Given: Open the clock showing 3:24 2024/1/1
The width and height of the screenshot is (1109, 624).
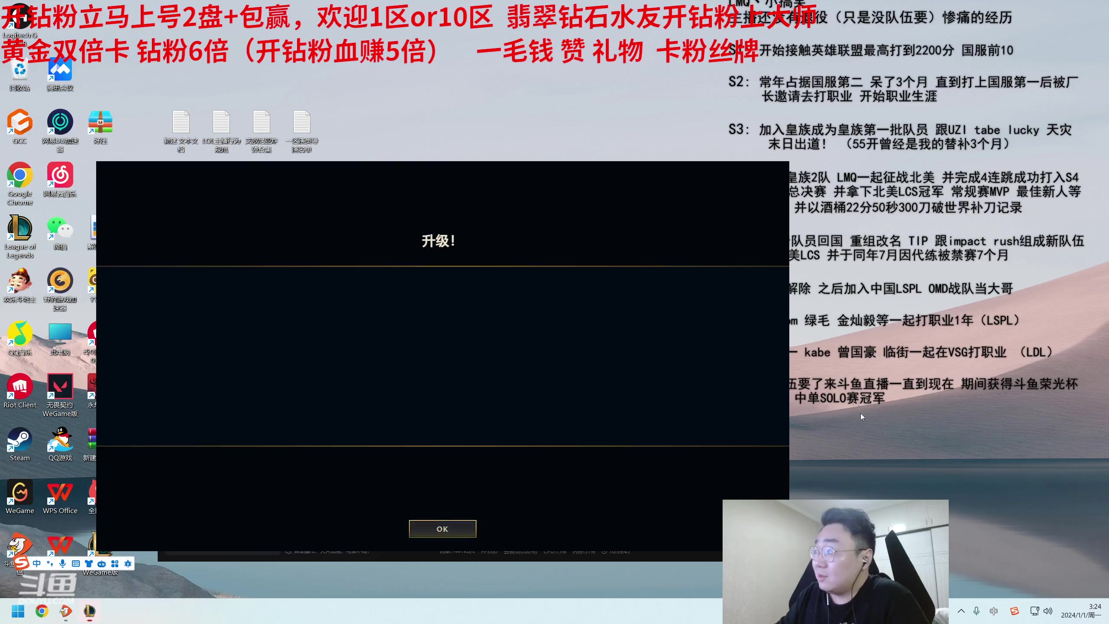Looking at the screenshot, I should (1081, 611).
